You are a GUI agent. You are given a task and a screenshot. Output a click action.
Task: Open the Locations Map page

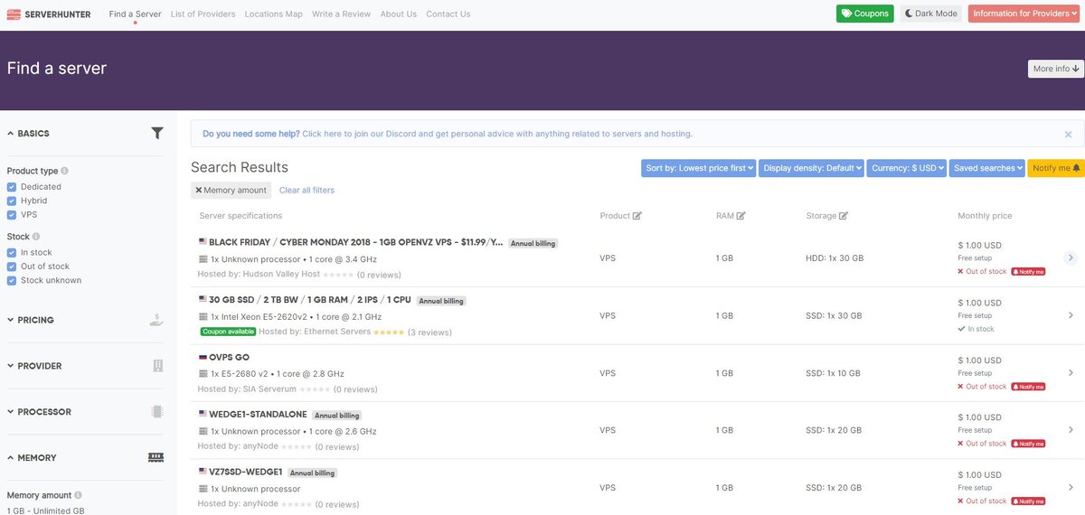[273, 14]
